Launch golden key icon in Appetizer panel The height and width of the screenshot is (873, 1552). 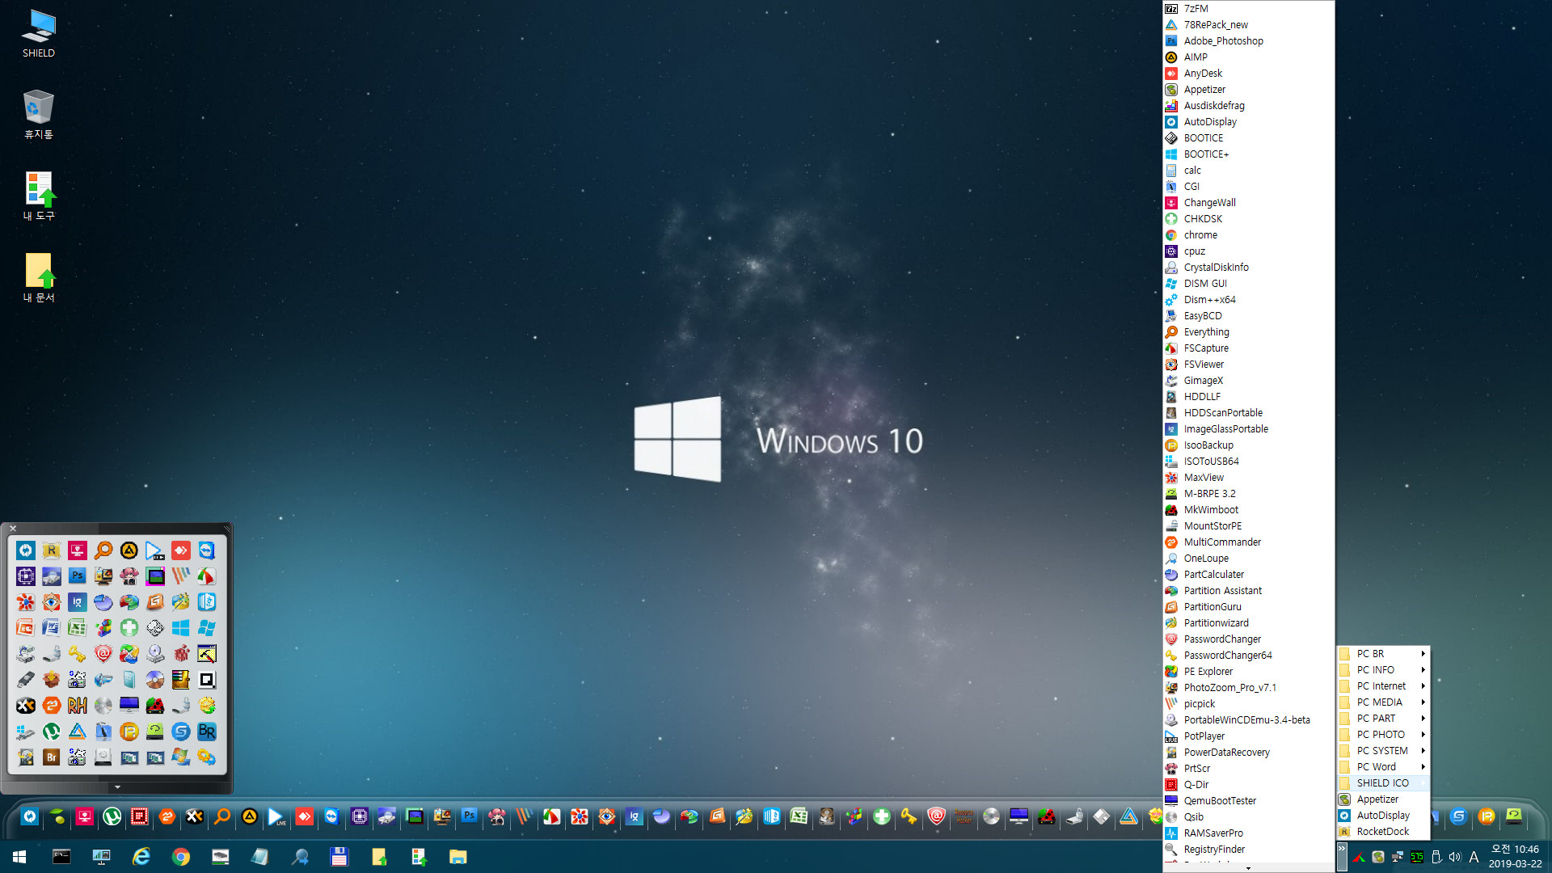pos(78,654)
